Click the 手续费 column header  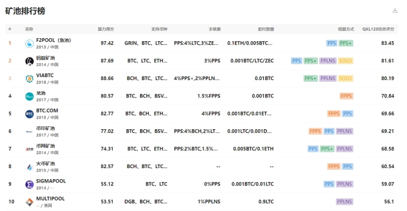215,29
